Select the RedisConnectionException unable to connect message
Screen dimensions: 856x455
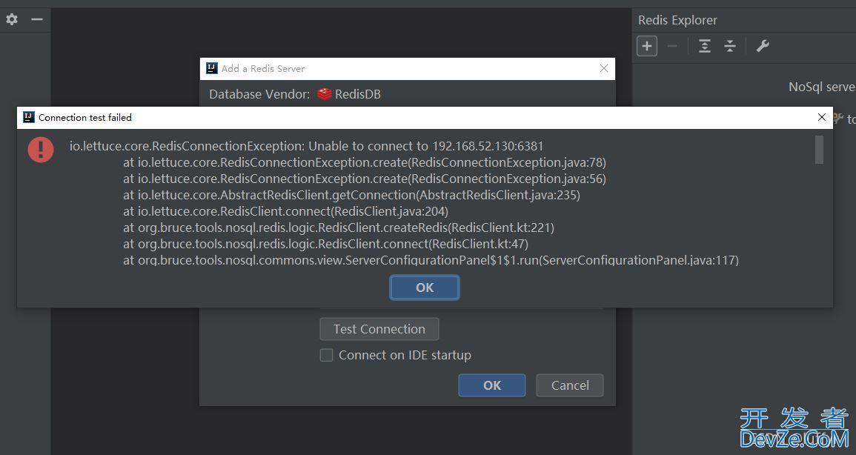tap(306, 146)
